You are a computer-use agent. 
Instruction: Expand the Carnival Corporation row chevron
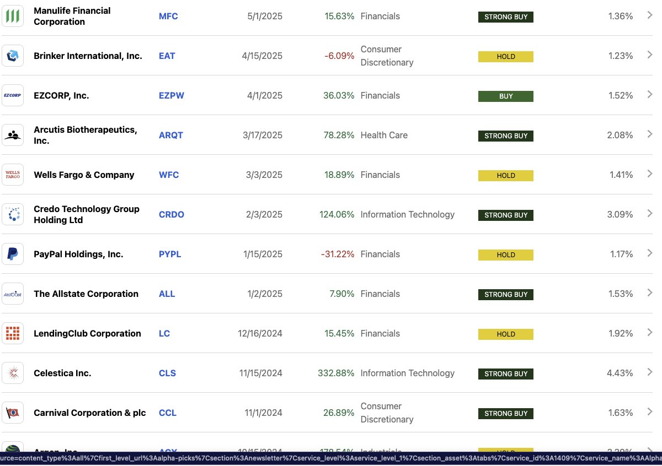pyautogui.click(x=650, y=412)
